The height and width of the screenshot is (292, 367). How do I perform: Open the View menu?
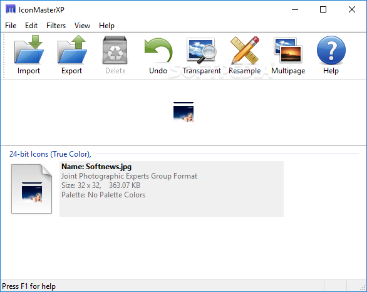(82, 26)
